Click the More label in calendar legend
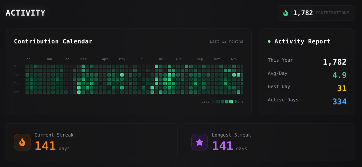 tap(239, 102)
